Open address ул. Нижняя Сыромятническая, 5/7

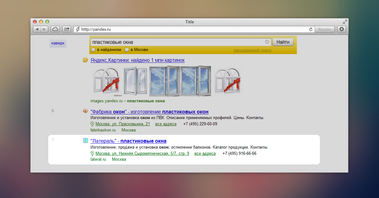pyautogui.click(x=142, y=154)
